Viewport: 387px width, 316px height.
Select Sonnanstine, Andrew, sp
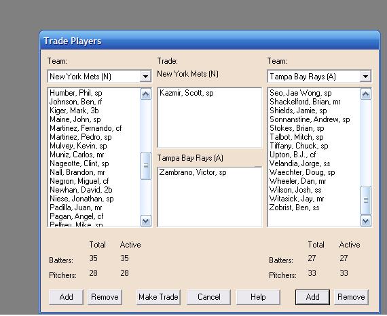click(310, 119)
